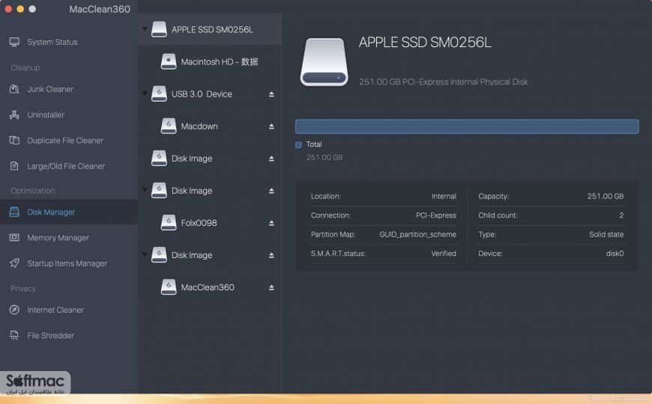
Task: Eject the Disk Image below Macdown
Action: click(271, 159)
